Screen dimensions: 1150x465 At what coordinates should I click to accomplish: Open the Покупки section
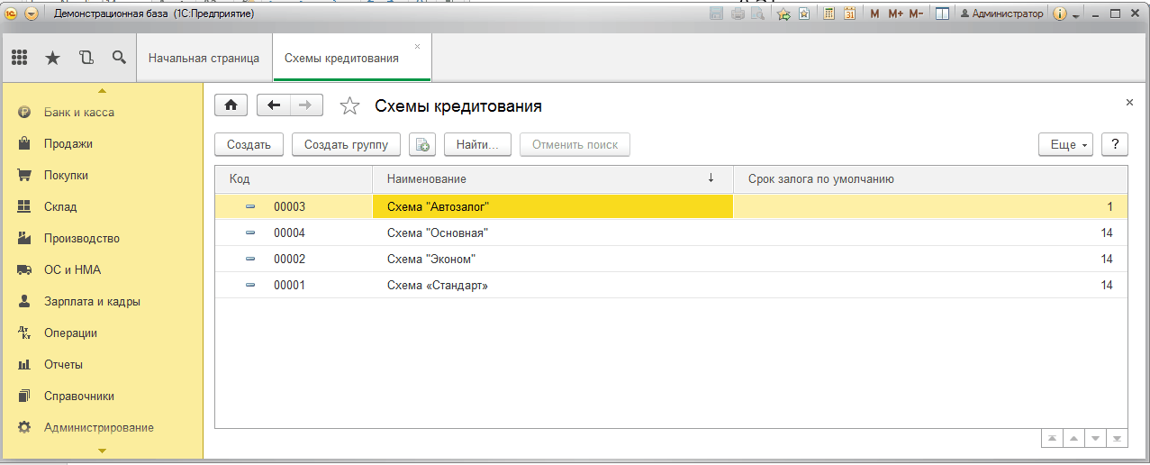[x=102, y=176]
